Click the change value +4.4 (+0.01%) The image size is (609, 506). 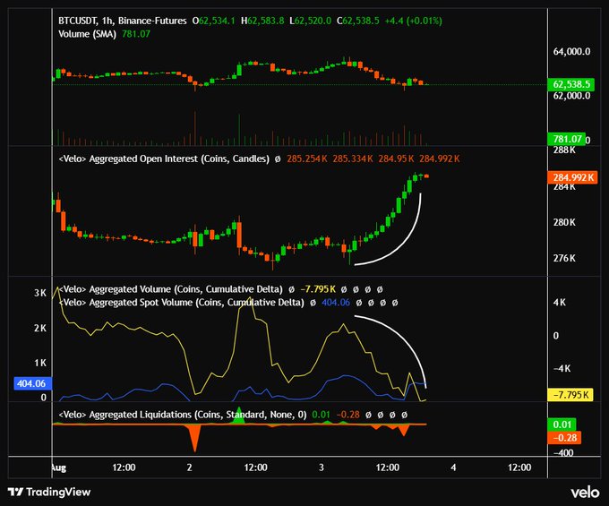[413, 21]
